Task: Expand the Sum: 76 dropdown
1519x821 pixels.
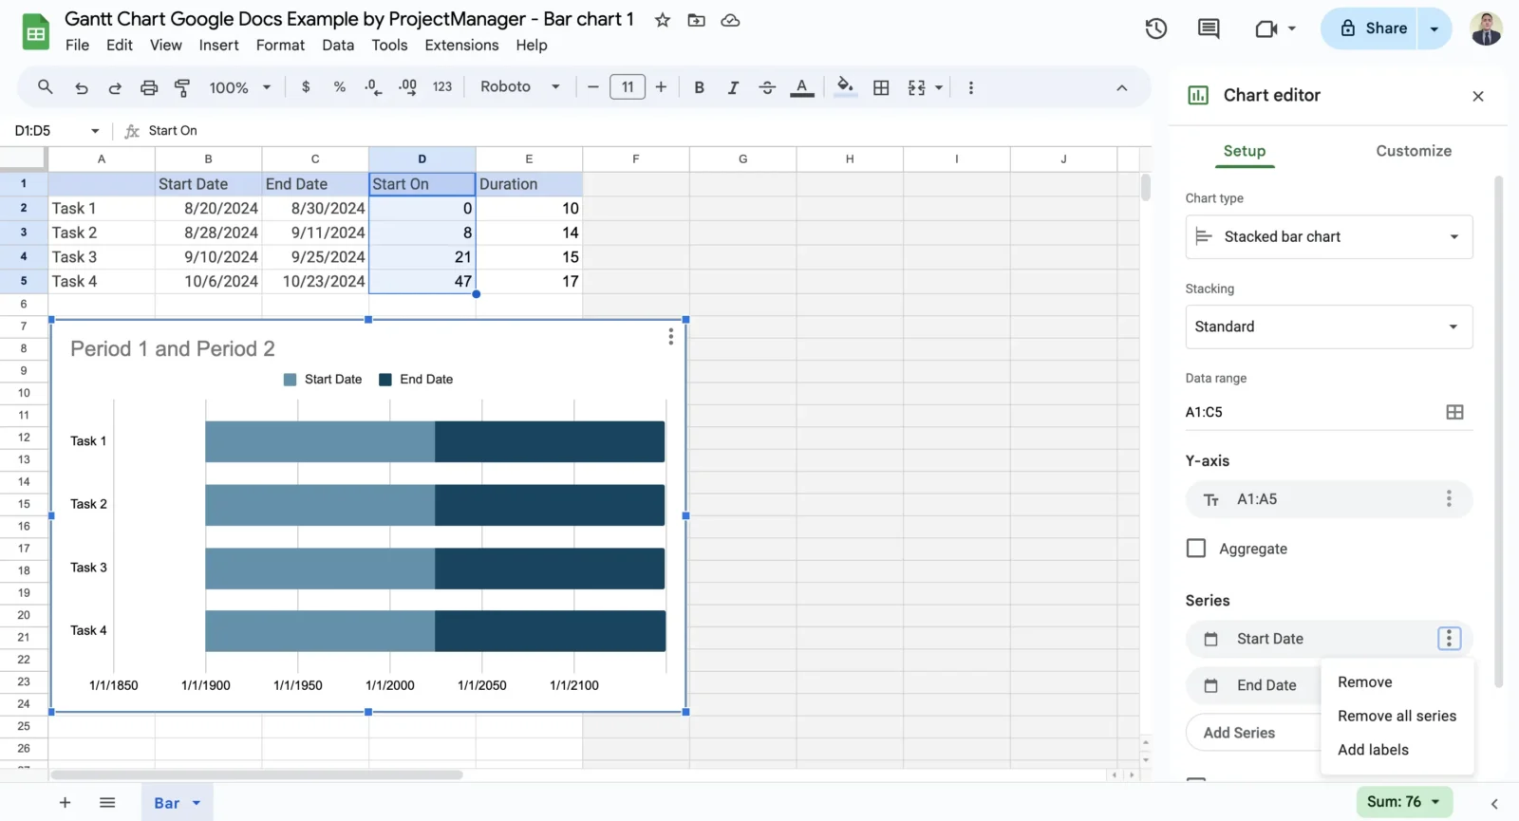Action: pos(1403,802)
